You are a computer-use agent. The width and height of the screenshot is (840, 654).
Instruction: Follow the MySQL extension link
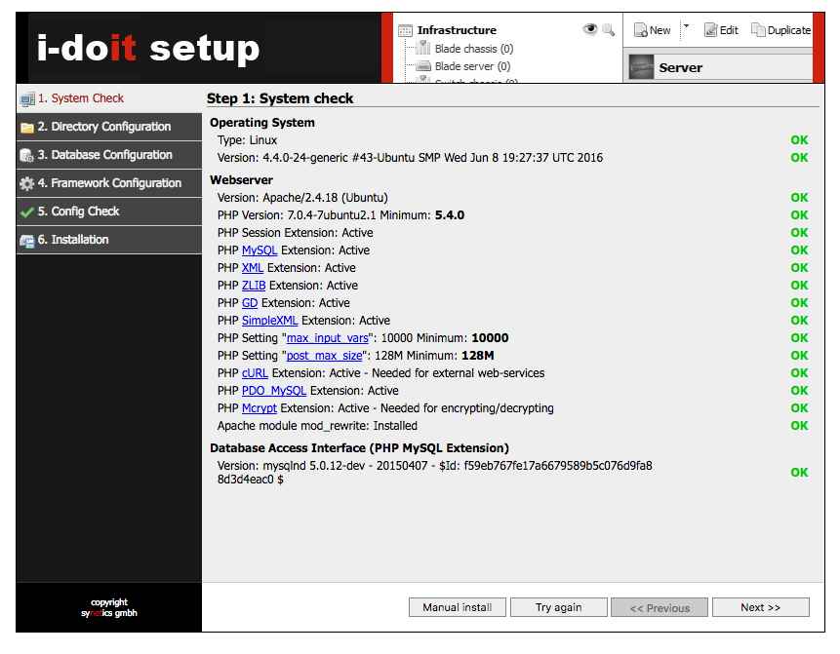click(260, 250)
